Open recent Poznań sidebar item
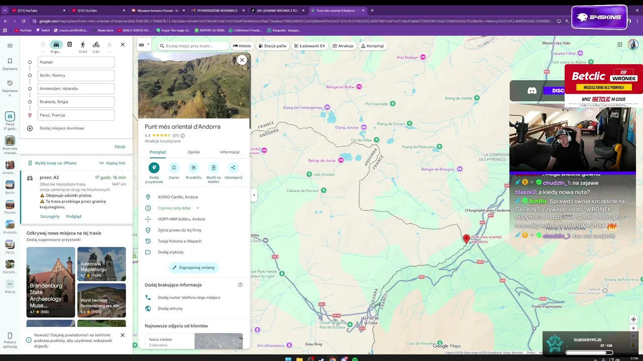This screenshot has height=361, width=643. pos(10,208)
